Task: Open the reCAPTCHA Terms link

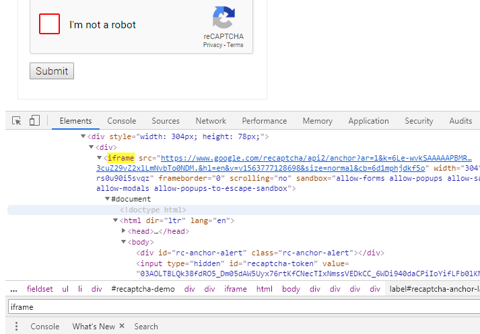Action: coord(235,45)
